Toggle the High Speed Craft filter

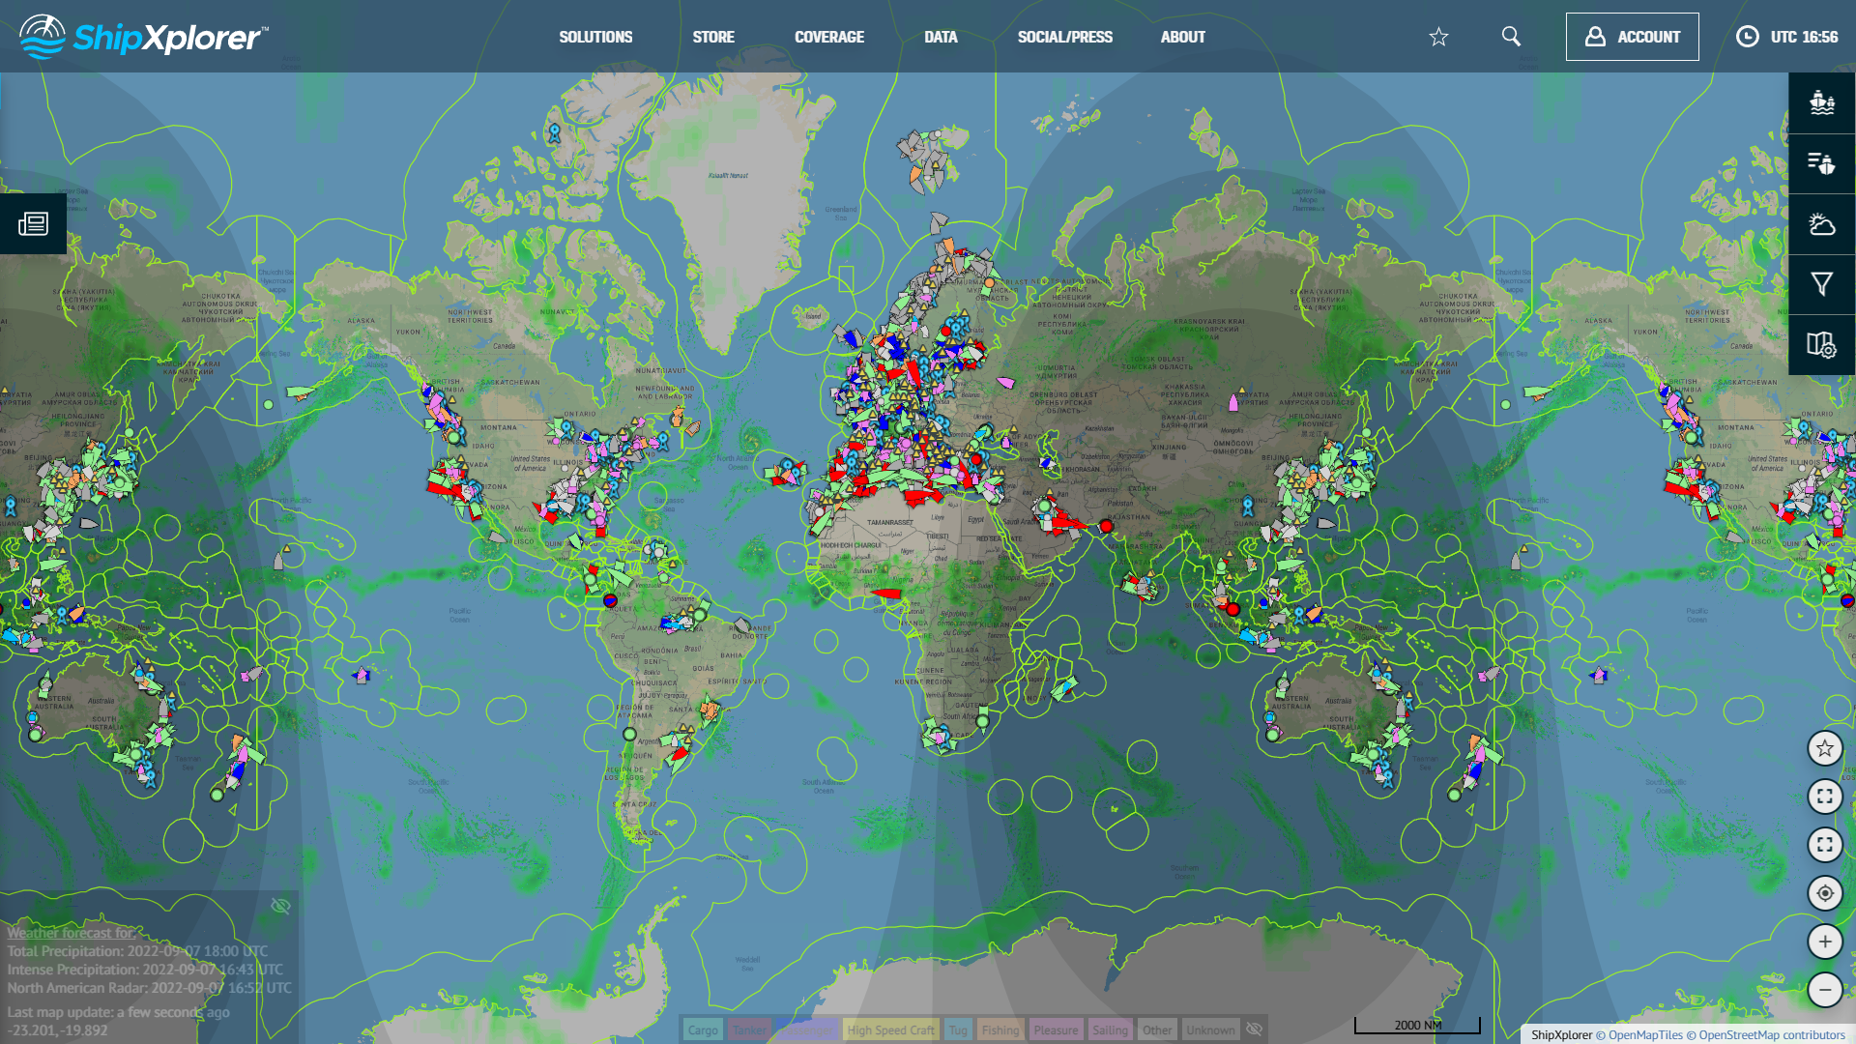891,1029
